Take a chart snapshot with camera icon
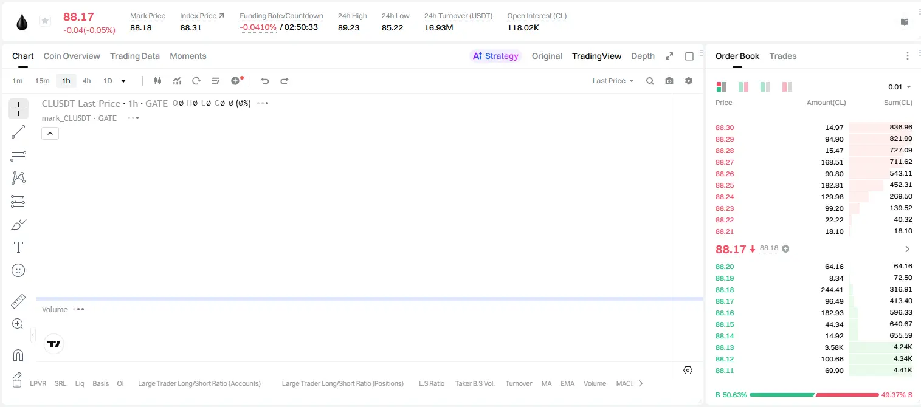The image size is (921, 407). click(669, 81)
